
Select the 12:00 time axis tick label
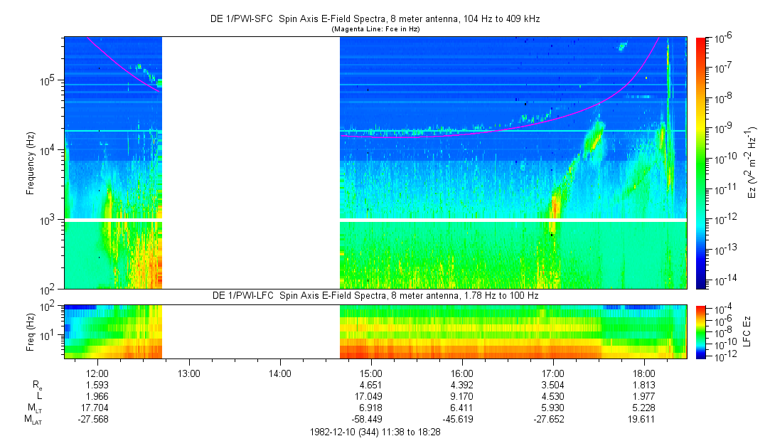[x=97, y=373]
